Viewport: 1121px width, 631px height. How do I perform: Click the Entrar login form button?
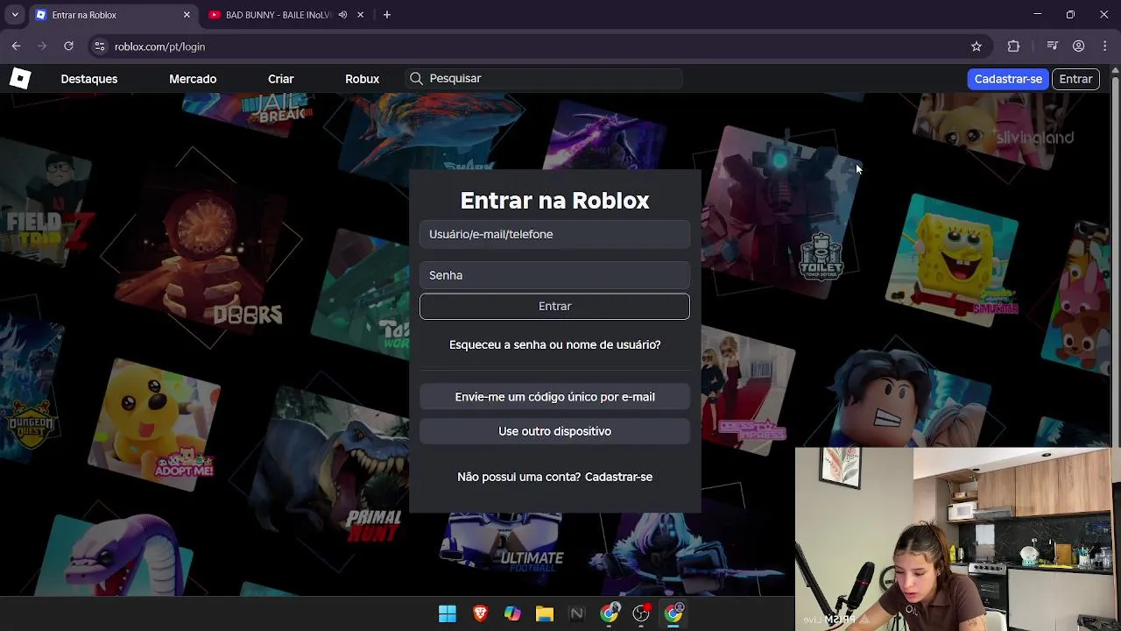pyautogui.click(x=554, y=306)
